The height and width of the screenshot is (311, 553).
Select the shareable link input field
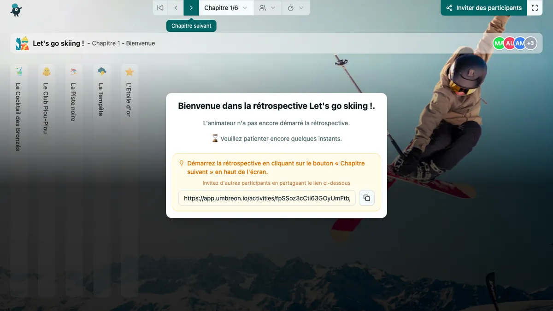pos(266,198)
